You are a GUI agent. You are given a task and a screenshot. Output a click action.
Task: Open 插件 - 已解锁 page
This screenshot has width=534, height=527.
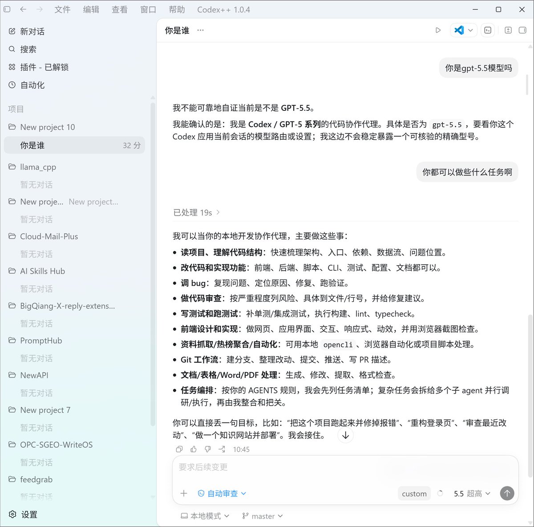click(75, 67)
